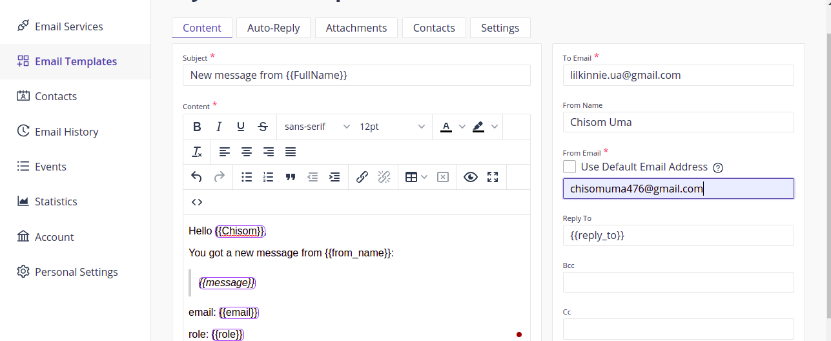Increase the indent

(334, 177)
